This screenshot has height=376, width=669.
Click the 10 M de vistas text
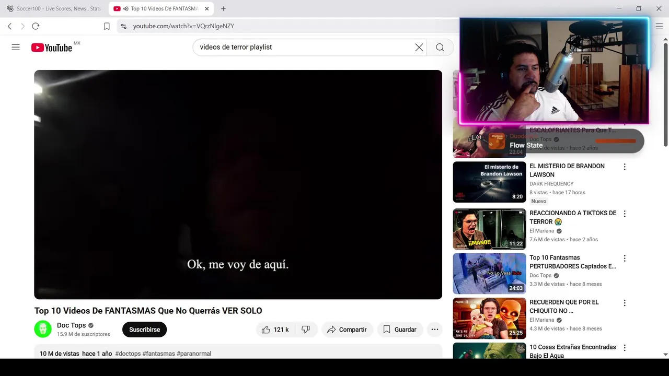(x=59, y=354)
